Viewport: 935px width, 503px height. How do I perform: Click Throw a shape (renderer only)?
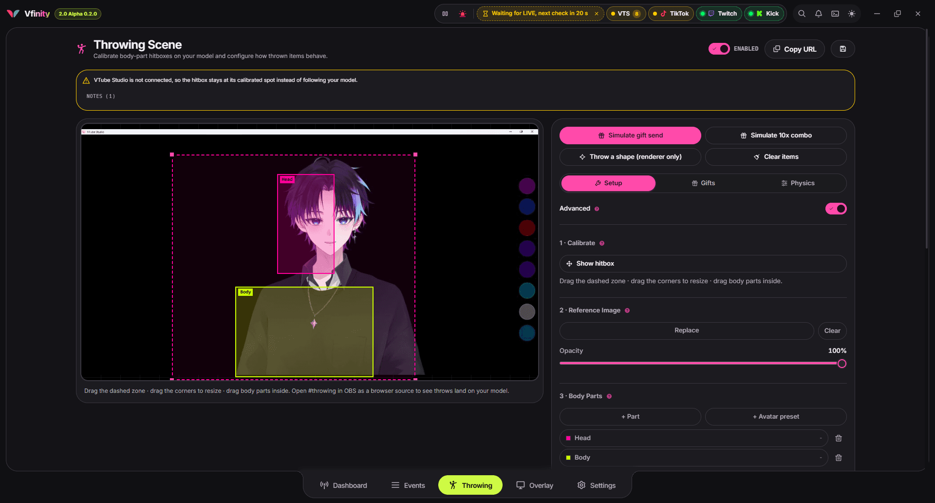point(630,157)
